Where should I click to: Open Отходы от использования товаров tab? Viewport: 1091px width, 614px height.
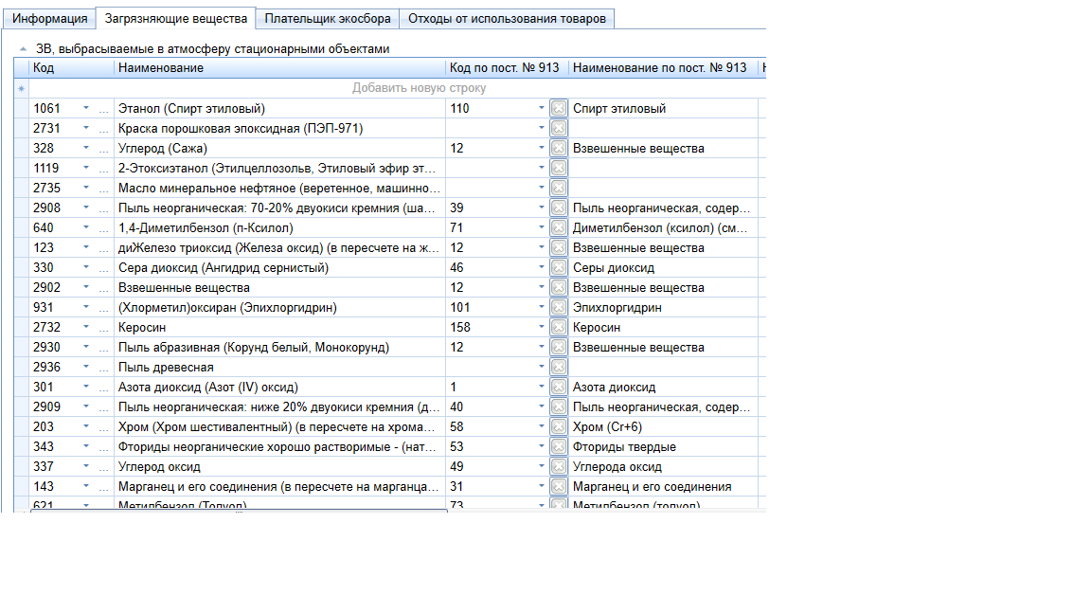508,18
